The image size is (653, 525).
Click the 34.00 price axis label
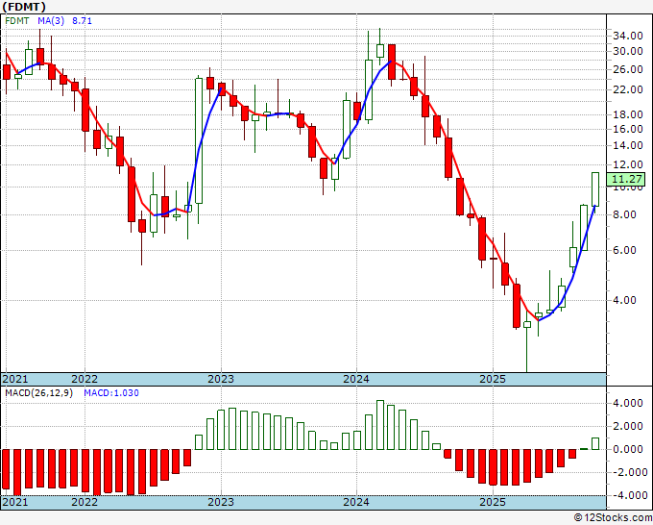(628, 36)
